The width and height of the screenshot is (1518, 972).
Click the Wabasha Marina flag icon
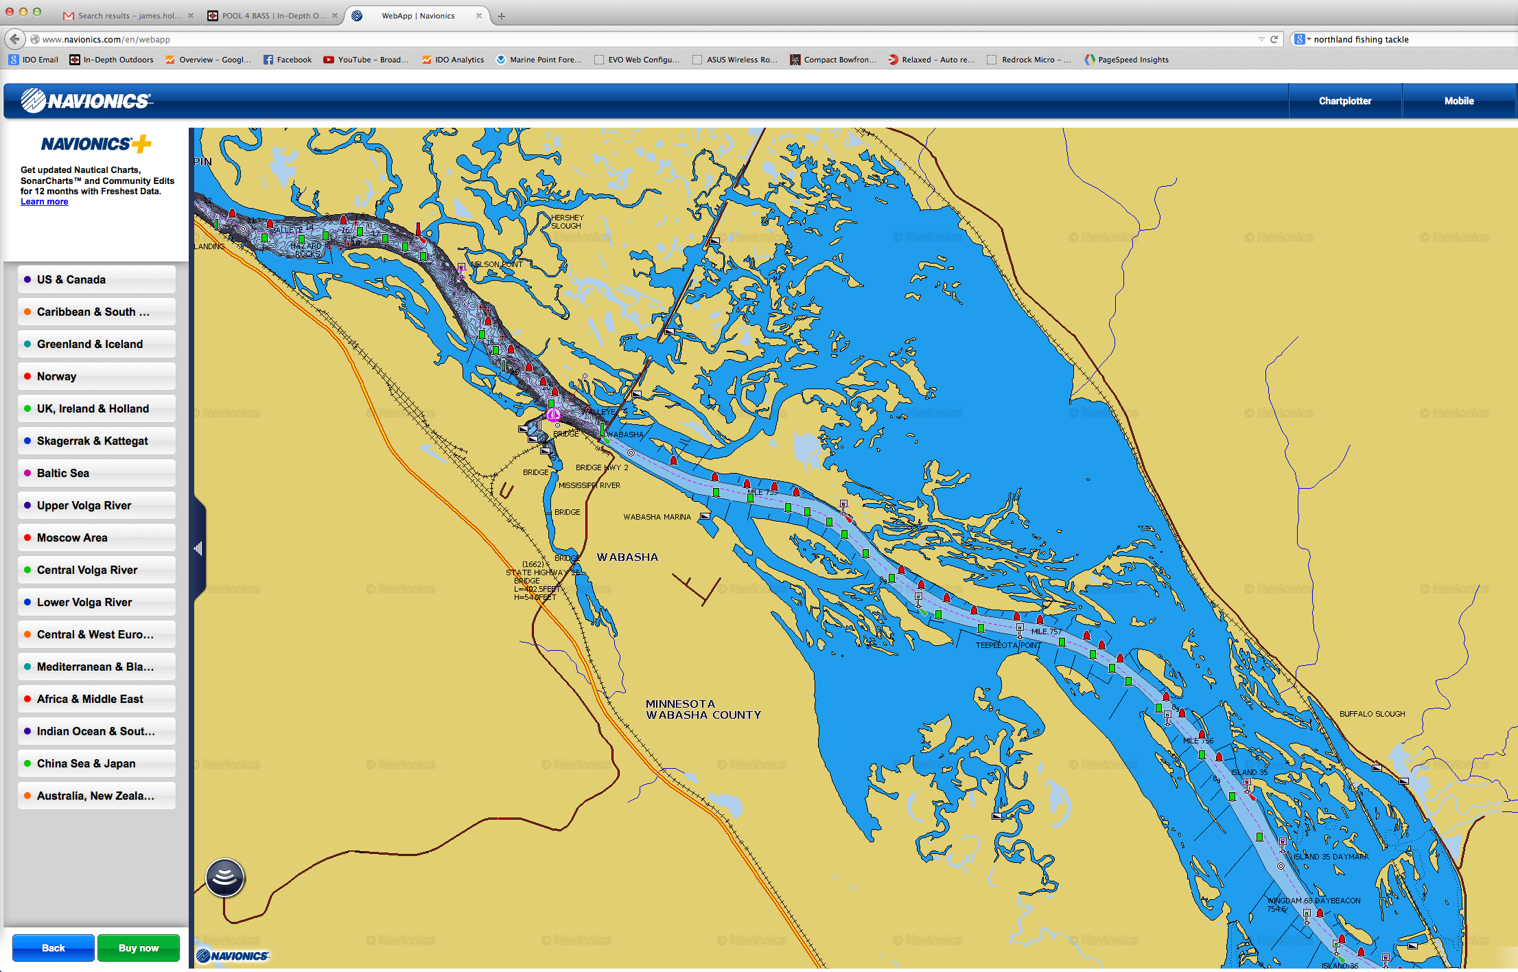pyautogui.click(x=705, y=516)
